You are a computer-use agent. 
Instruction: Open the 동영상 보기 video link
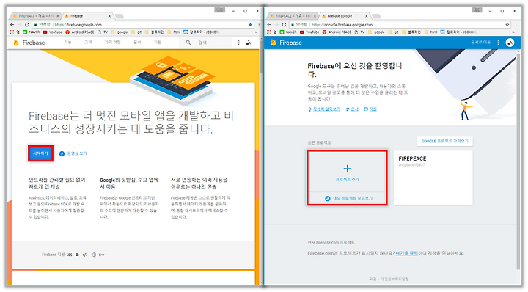tap(77, 153)
